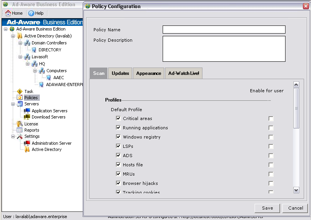311x220 pixels.
Task: Click the scroll up arrow in scan settings
Action: click(x=296, y=85)
